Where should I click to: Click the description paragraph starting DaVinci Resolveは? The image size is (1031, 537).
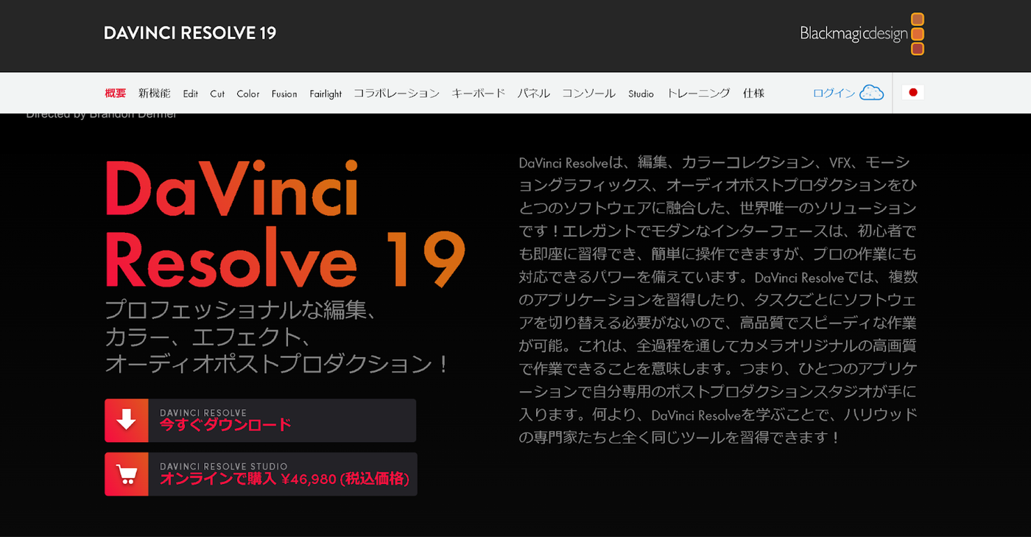pyautogui.click(x=718, y=300)
